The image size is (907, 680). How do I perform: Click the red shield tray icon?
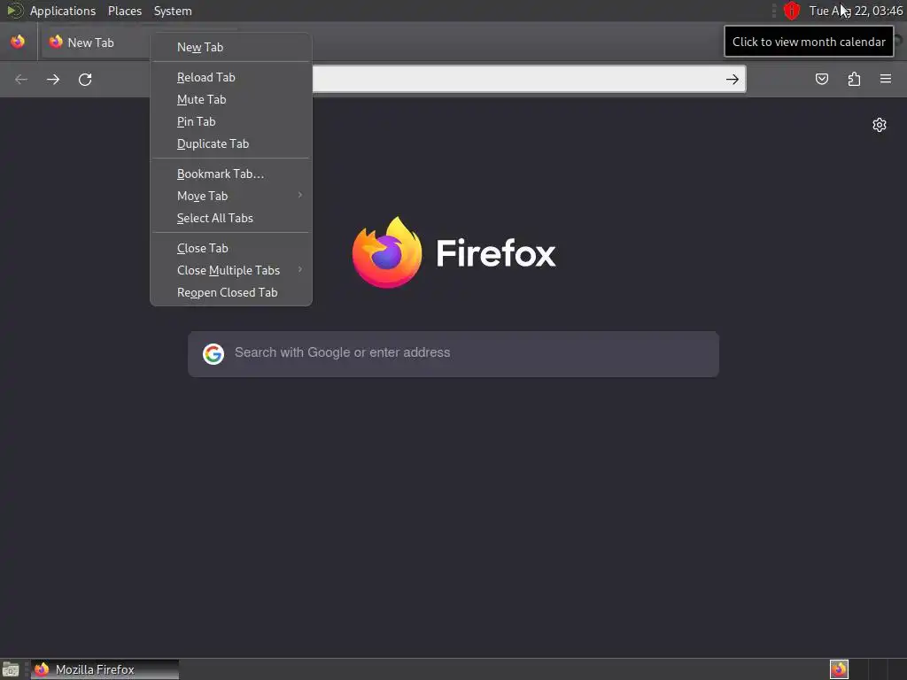point(791,11)
